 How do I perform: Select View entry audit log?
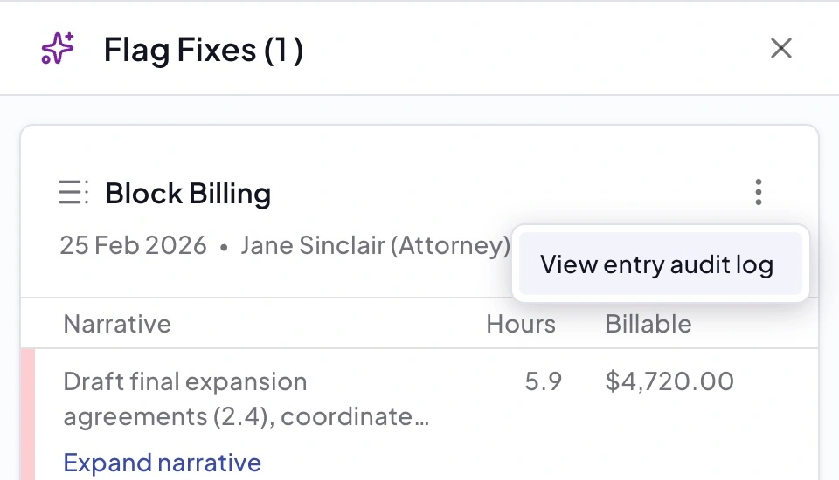[x=656, y=264]
